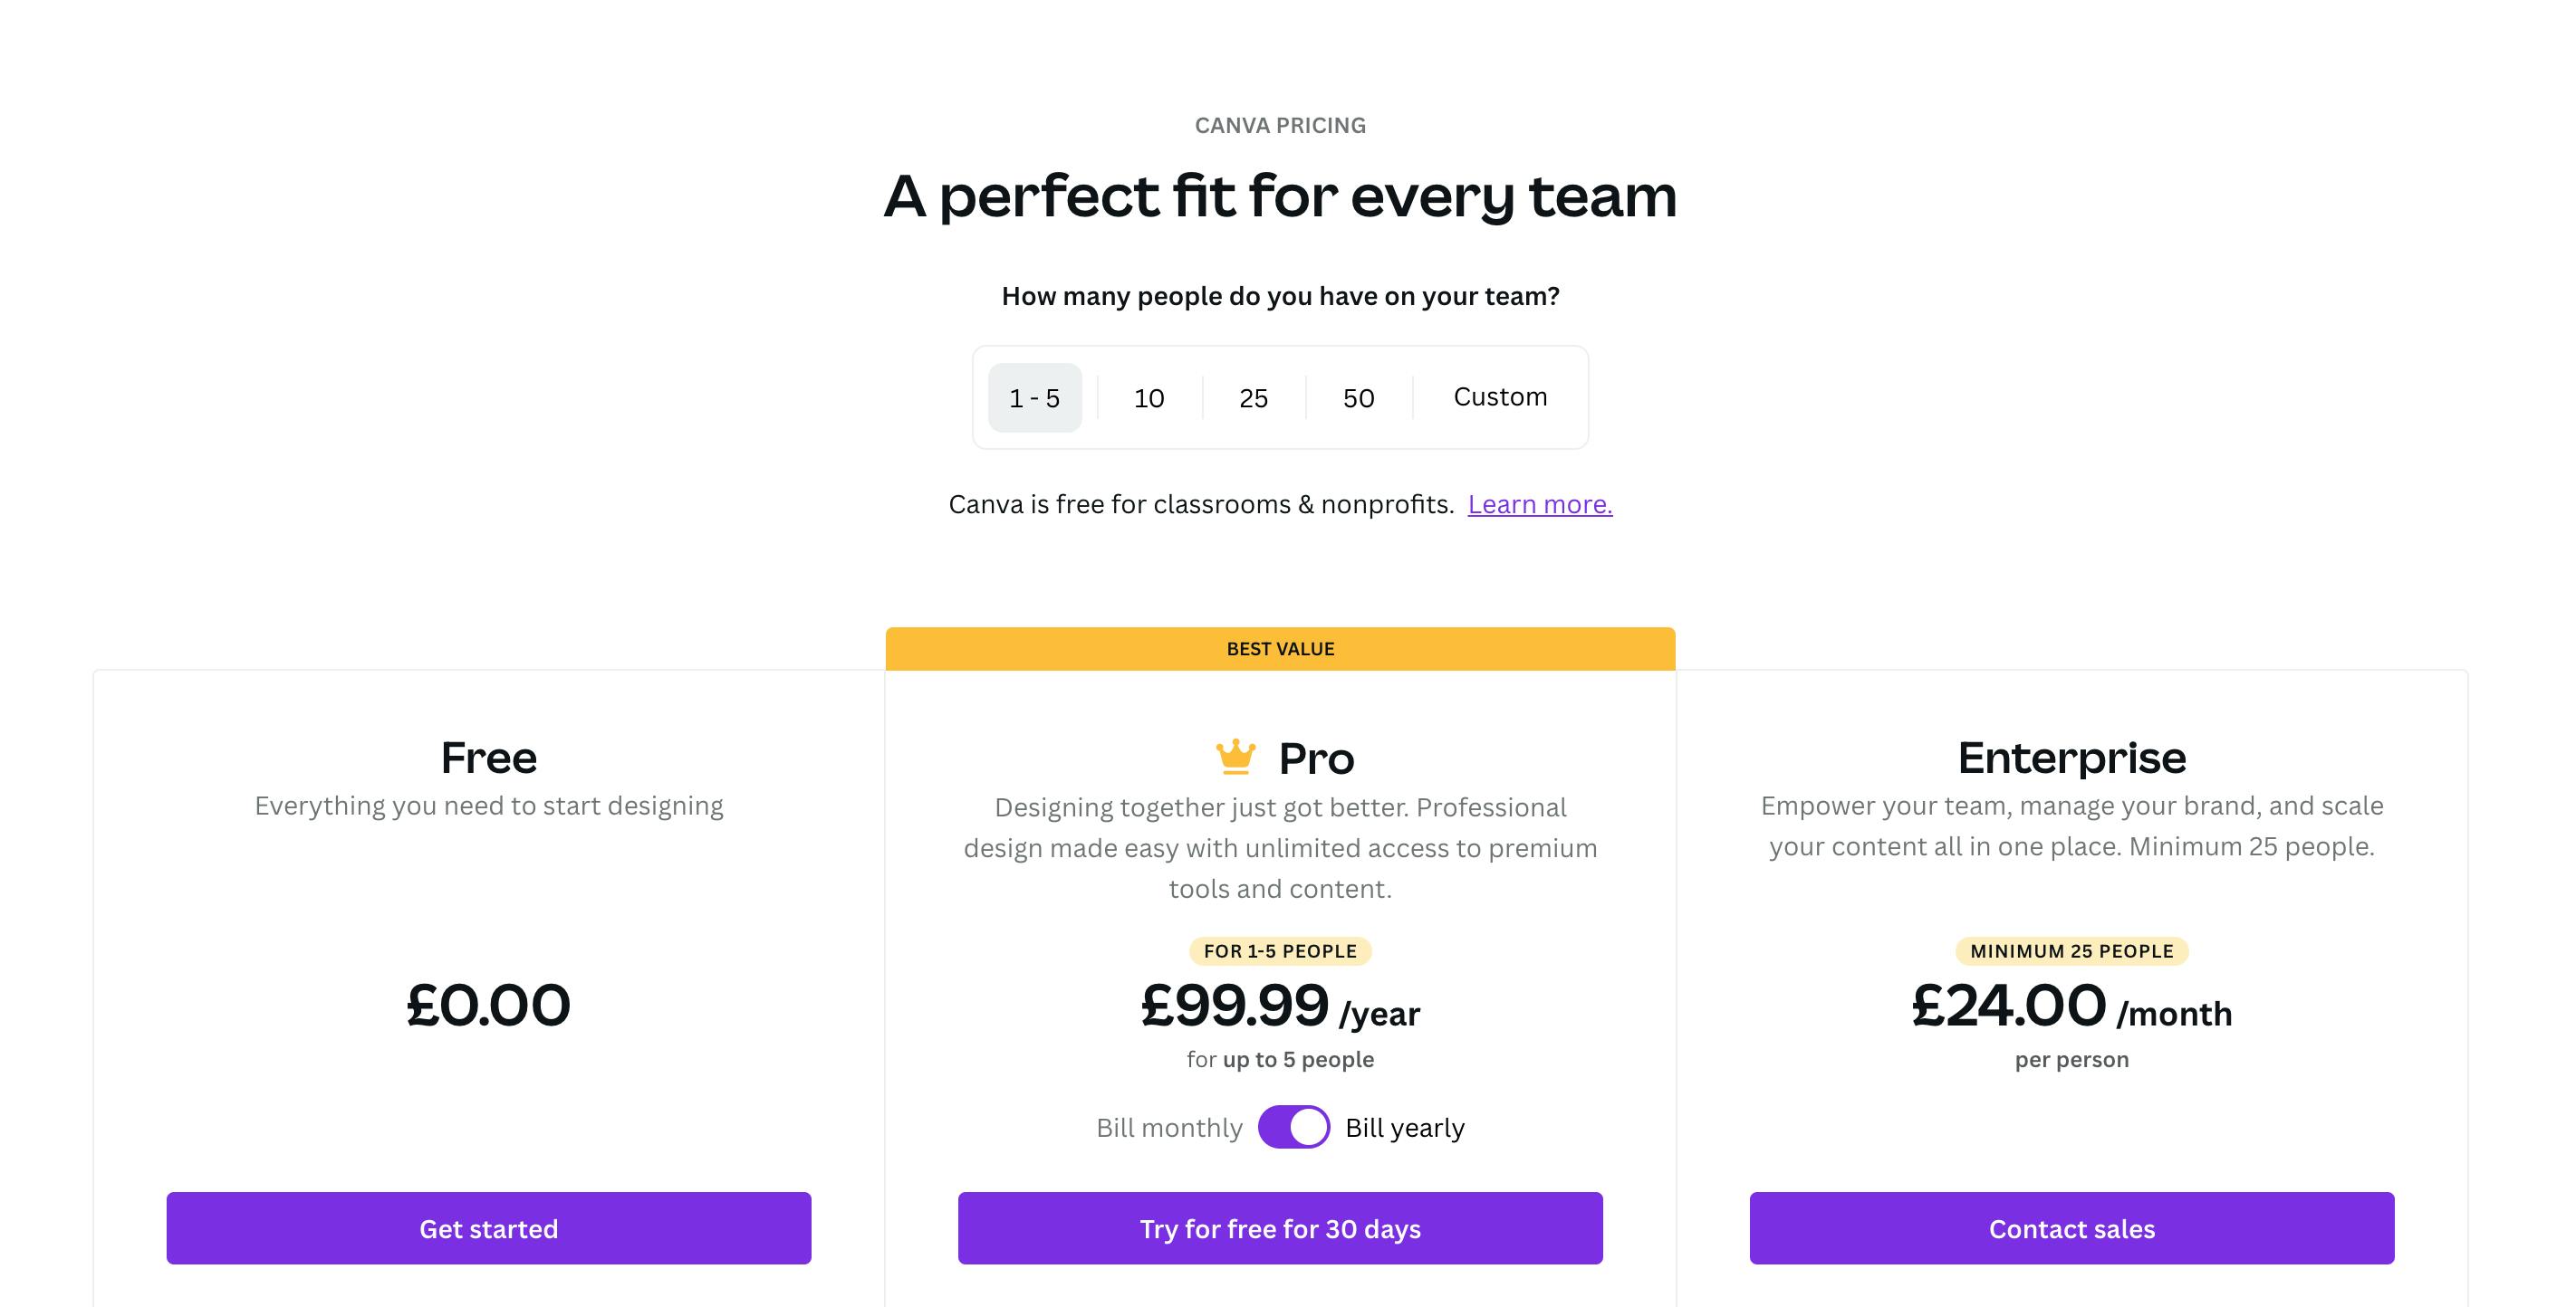Click the Enterprise plan heading

click(2071, 758)
